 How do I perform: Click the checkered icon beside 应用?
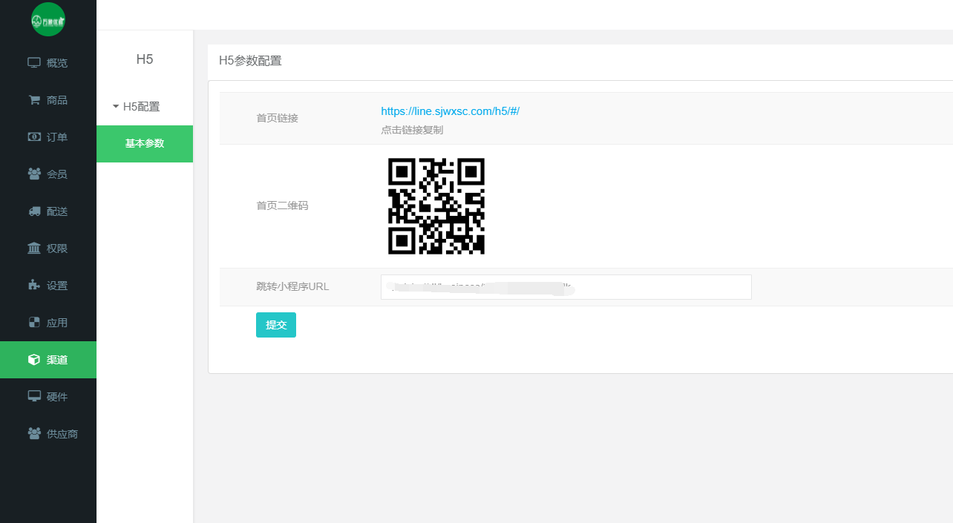pos(34,323)
